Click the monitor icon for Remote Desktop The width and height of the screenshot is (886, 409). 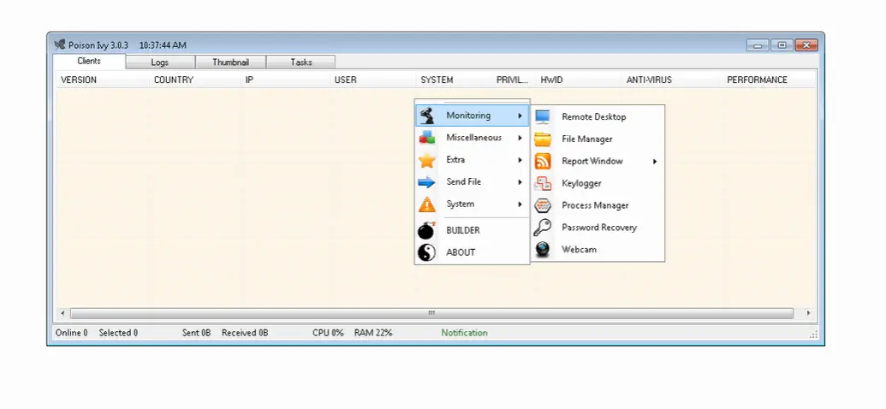pyautogui.click(x=543, y=117)
